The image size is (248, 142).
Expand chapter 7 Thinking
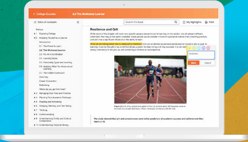point(35,110)
